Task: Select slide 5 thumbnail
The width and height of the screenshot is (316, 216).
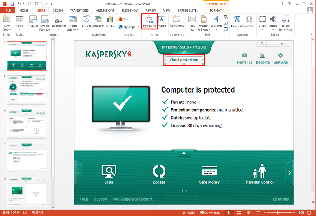Action: point(26,191)
